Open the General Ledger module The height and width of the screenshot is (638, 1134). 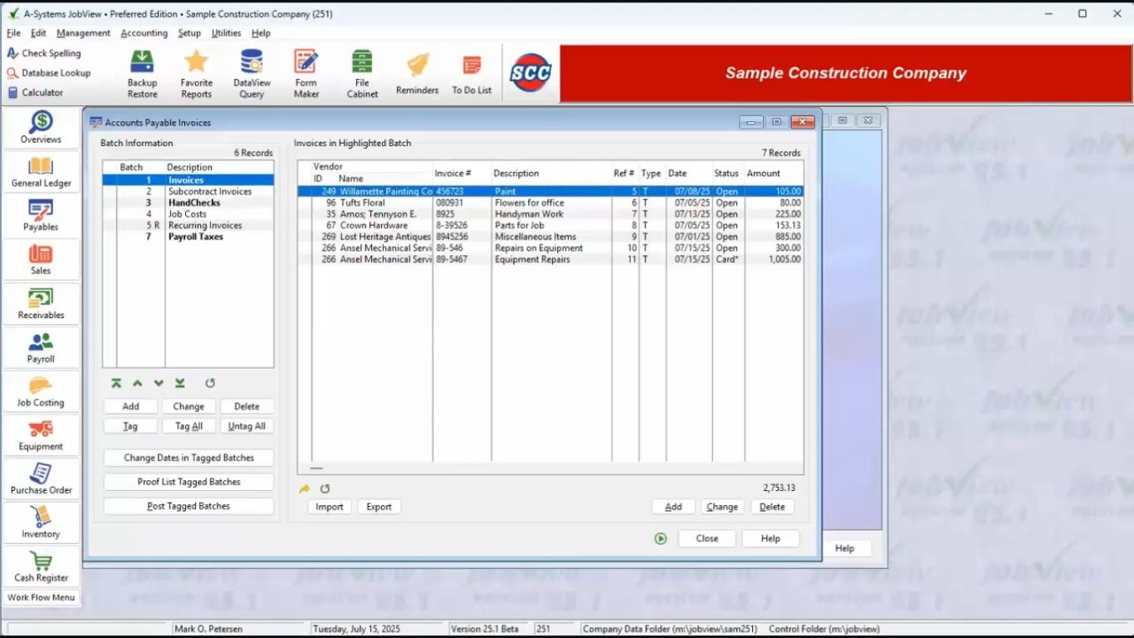tap(41, 172)
